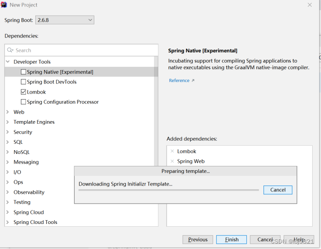
Task: Expand the NoSQL category
Action: pyautogui.click(x=8, y=152)
